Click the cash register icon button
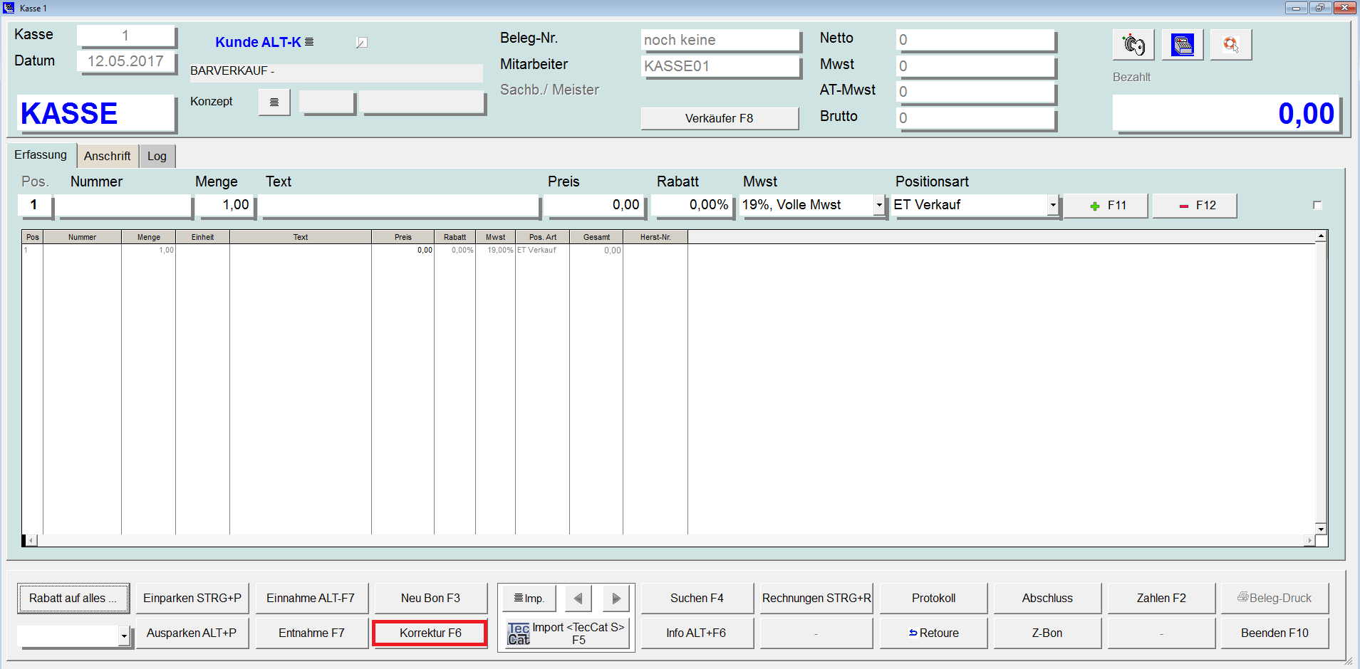The image size is (1360, 669). (x=1183, y=45)
